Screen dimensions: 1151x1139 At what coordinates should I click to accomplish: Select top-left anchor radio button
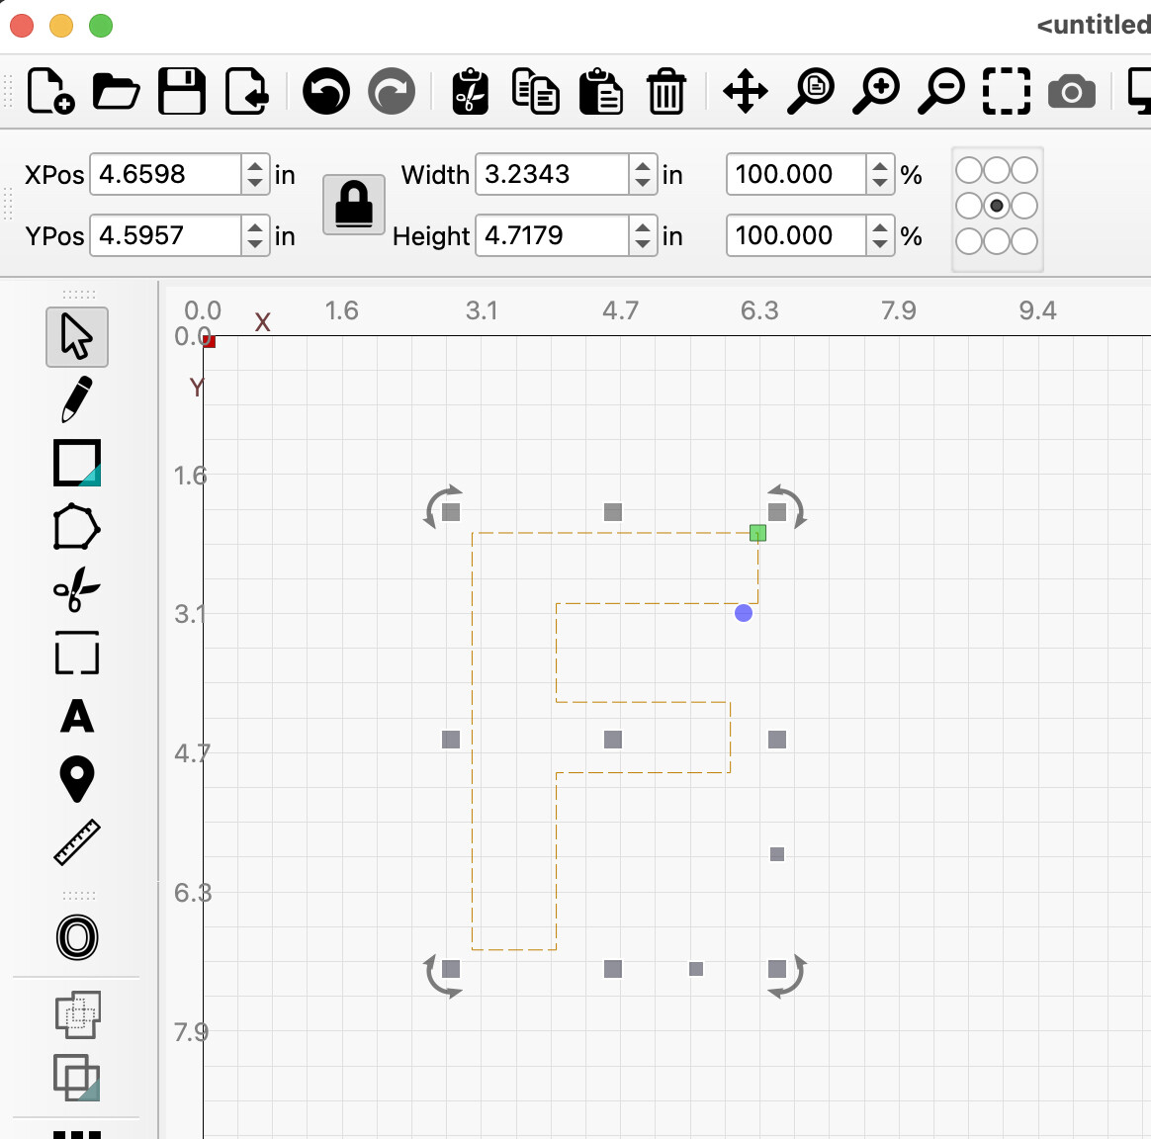click(x=969, y=170)
